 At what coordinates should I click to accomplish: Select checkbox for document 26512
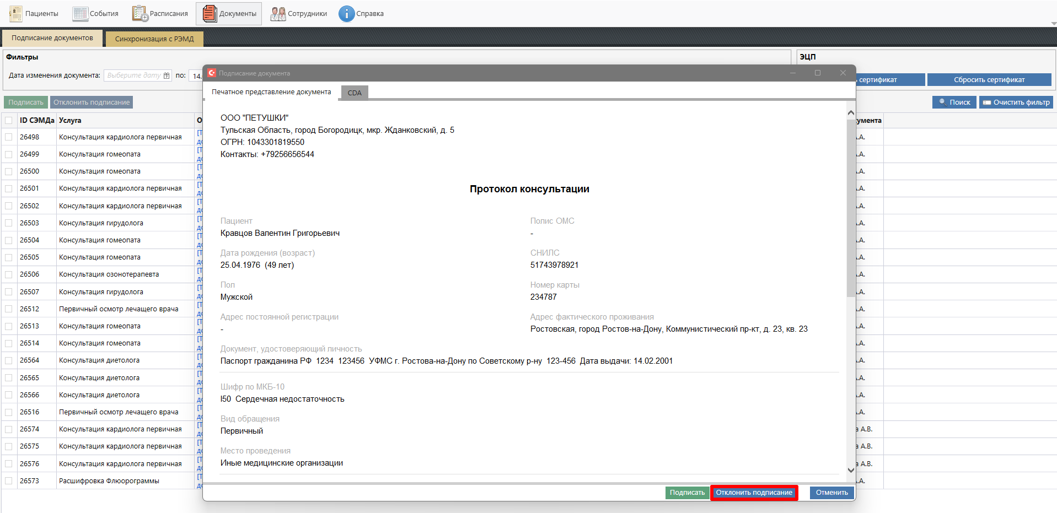point(9,309)
